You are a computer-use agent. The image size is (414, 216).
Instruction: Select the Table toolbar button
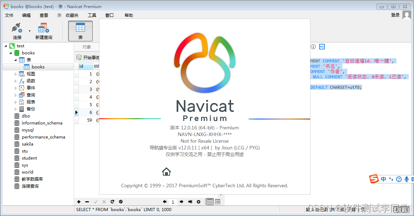[80, 31]
